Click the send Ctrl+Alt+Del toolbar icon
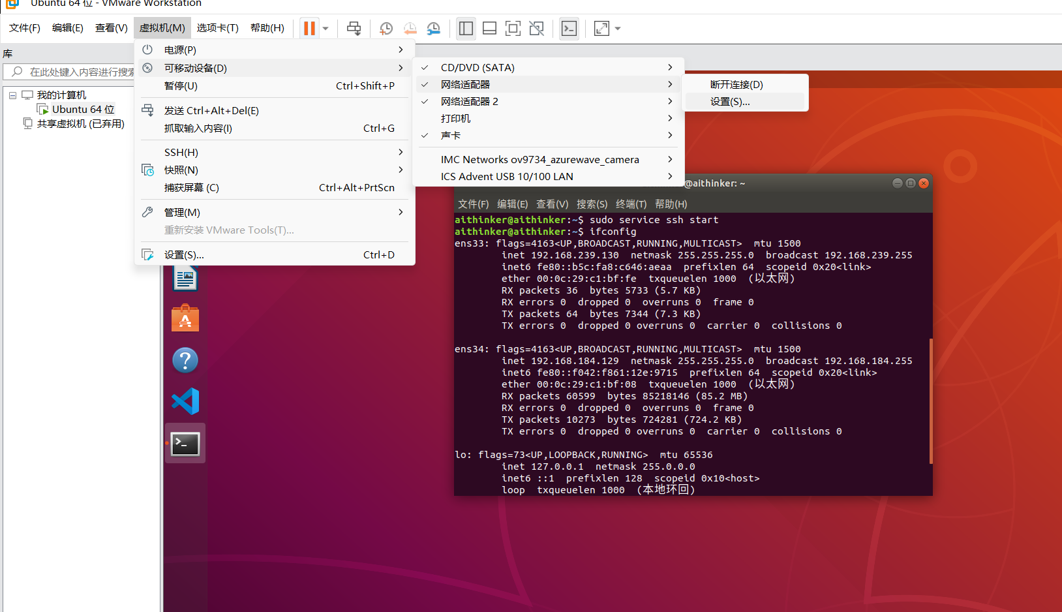1062x612 pixels. coord(354,28)
